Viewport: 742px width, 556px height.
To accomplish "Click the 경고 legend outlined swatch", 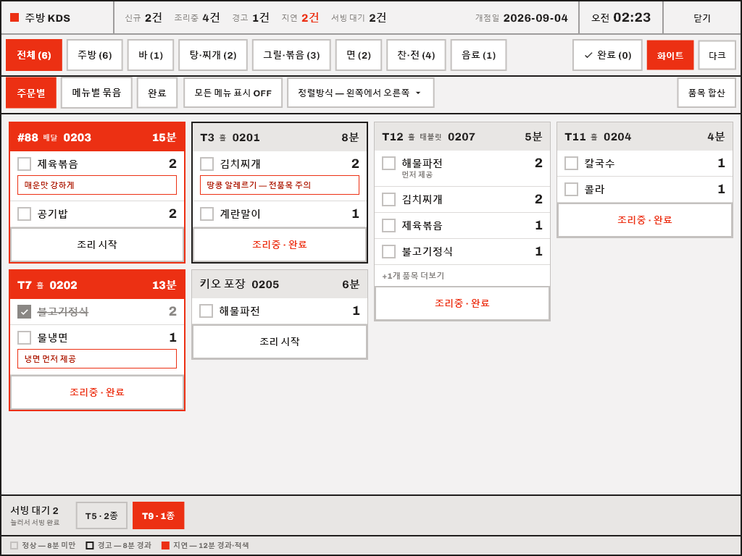I will tap(89, 546).
